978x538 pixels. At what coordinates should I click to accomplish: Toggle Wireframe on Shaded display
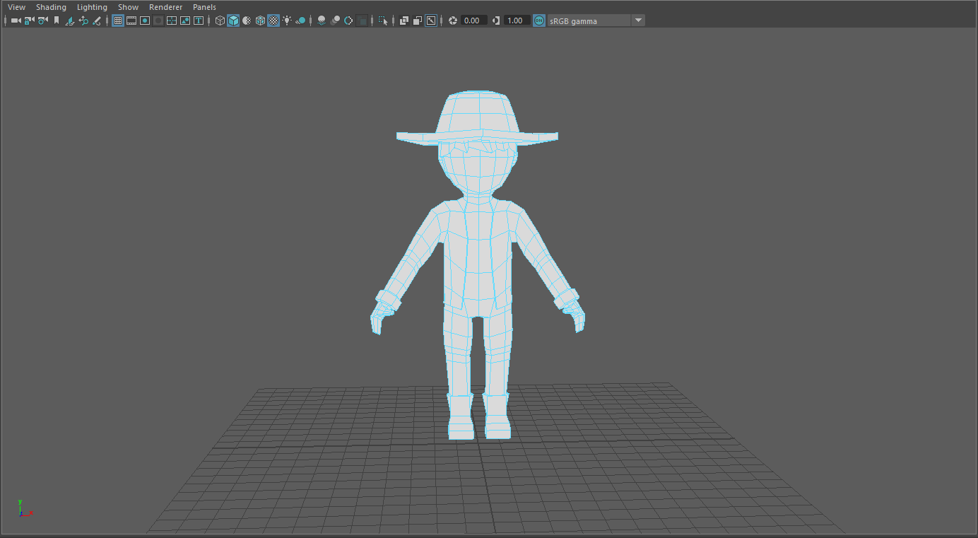pos(260,21)
